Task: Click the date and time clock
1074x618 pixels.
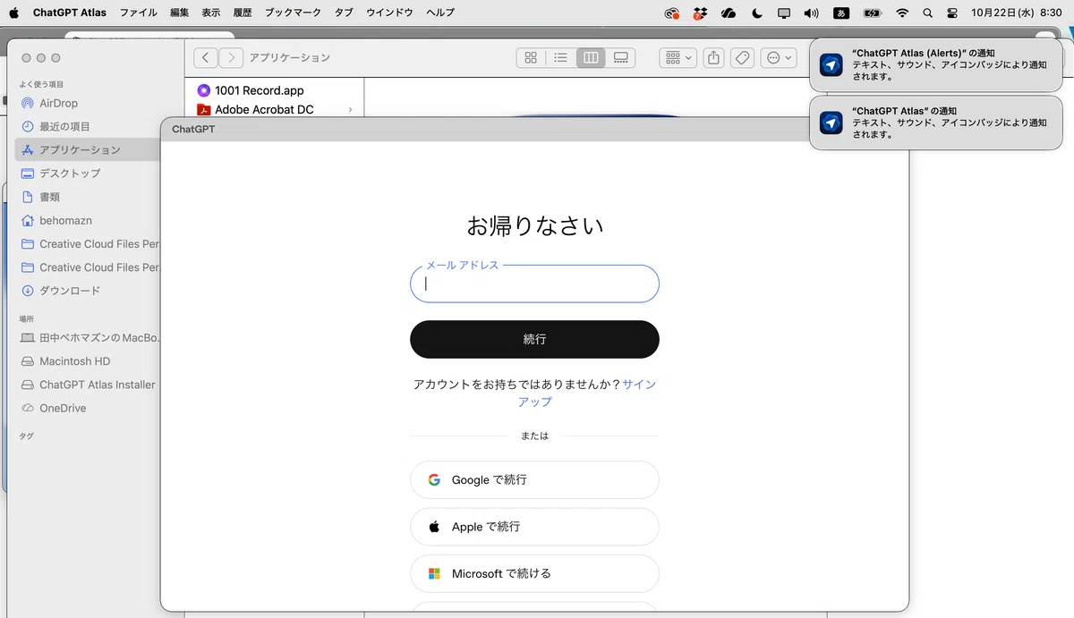Action: click(1016, 13)
